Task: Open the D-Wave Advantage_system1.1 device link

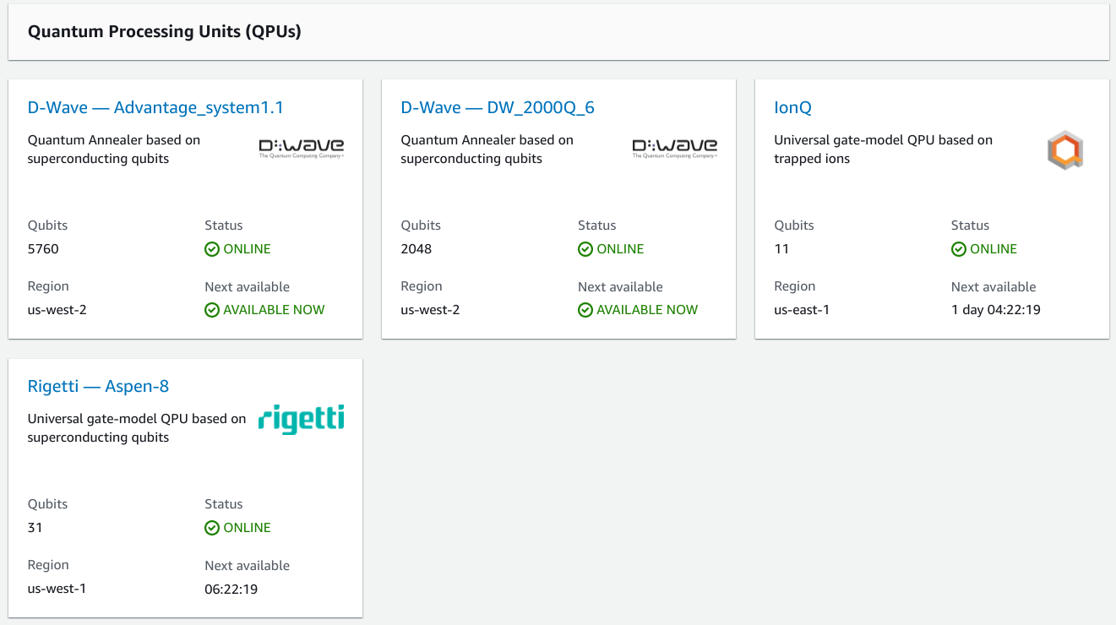Action: (155, 107)
